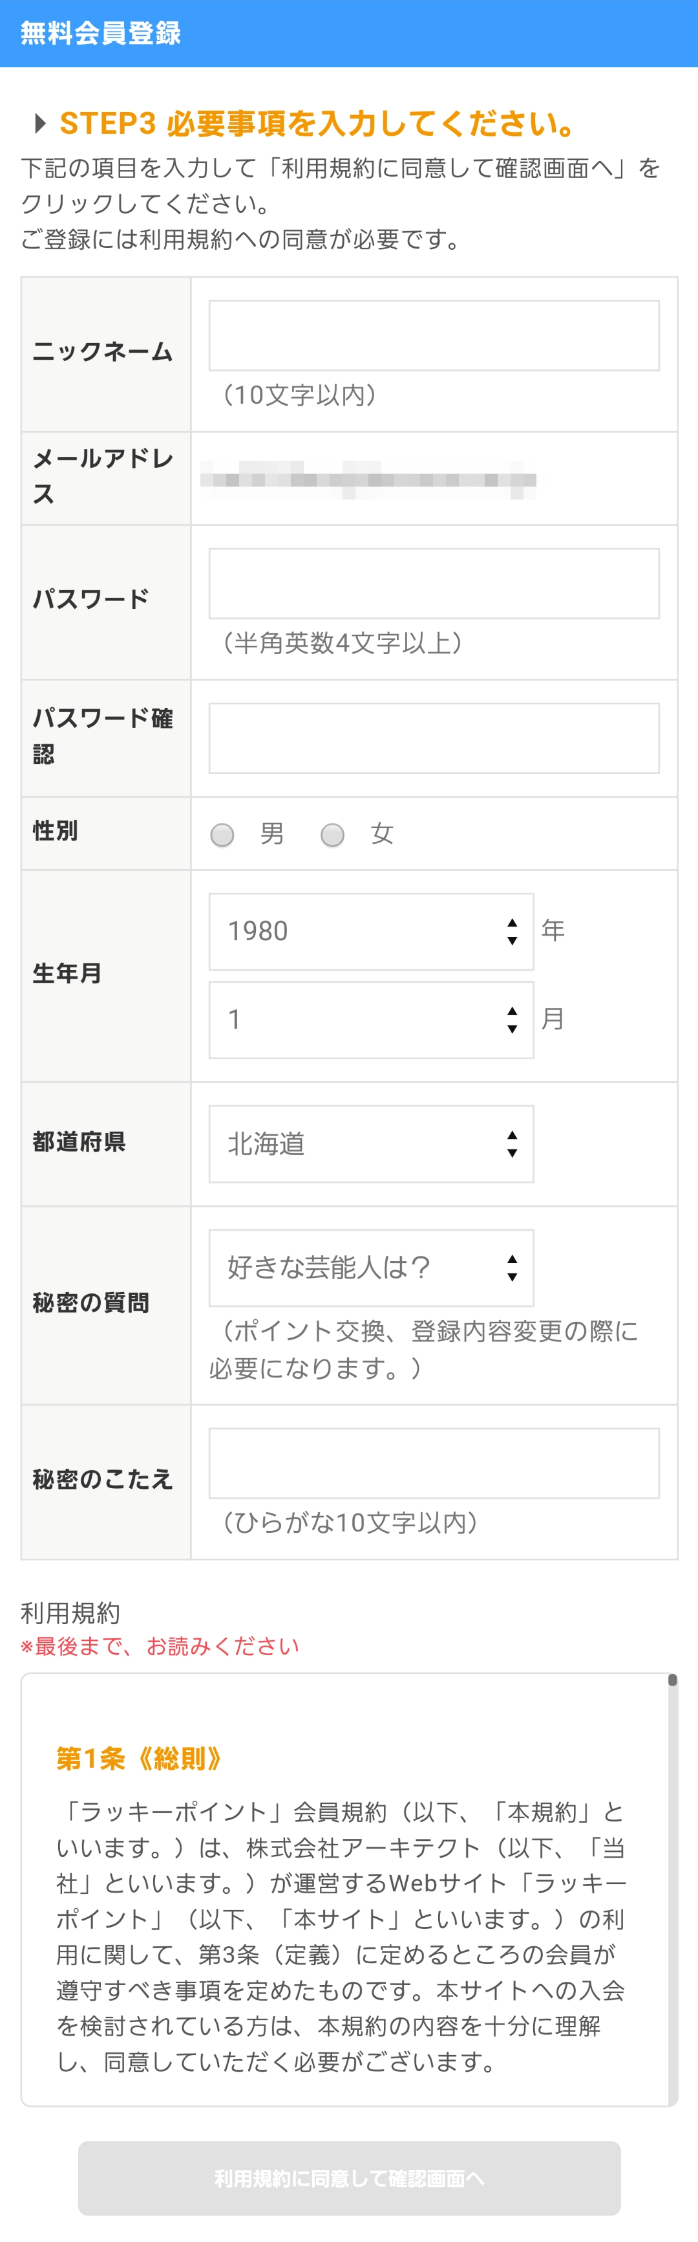The width and height of the screenshot is (698, 2242).
Task: Select the 女 gender radio button
Action: point(332,835)
